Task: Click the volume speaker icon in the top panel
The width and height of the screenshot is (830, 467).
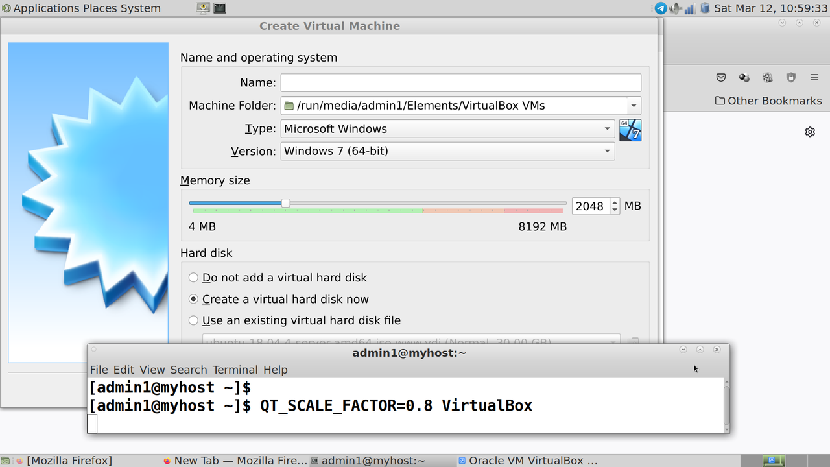Action: coord(676,8)
